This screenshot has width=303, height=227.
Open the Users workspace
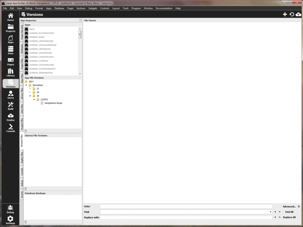coord(11,95)
